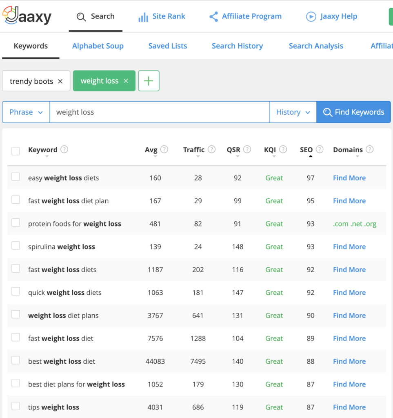Viewport: 393px width, 418px height.
Task: Click the Affiliate Program share icon
Action: 213,17
